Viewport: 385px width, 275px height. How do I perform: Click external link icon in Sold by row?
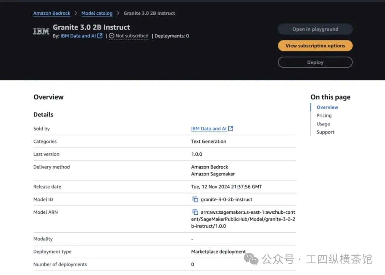[231, 129]
